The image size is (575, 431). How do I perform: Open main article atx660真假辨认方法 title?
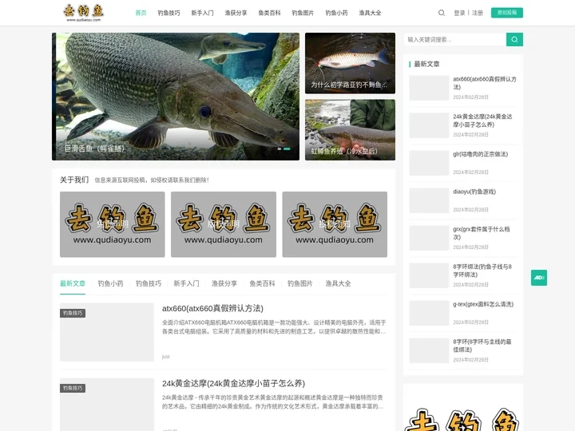(212, 309)
